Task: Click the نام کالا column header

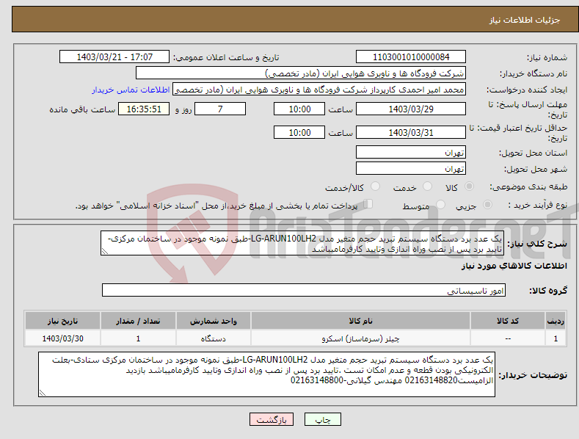Action: (x=360, y=321)
